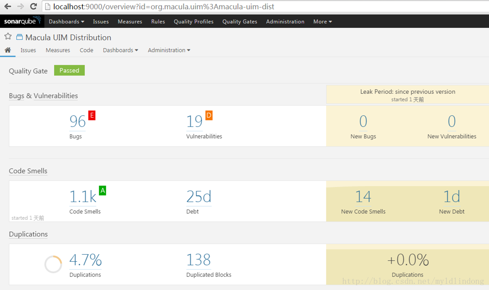Click the page icon in address bar
This screenshot has height=290, width=489.
click(x=48, y=7)
